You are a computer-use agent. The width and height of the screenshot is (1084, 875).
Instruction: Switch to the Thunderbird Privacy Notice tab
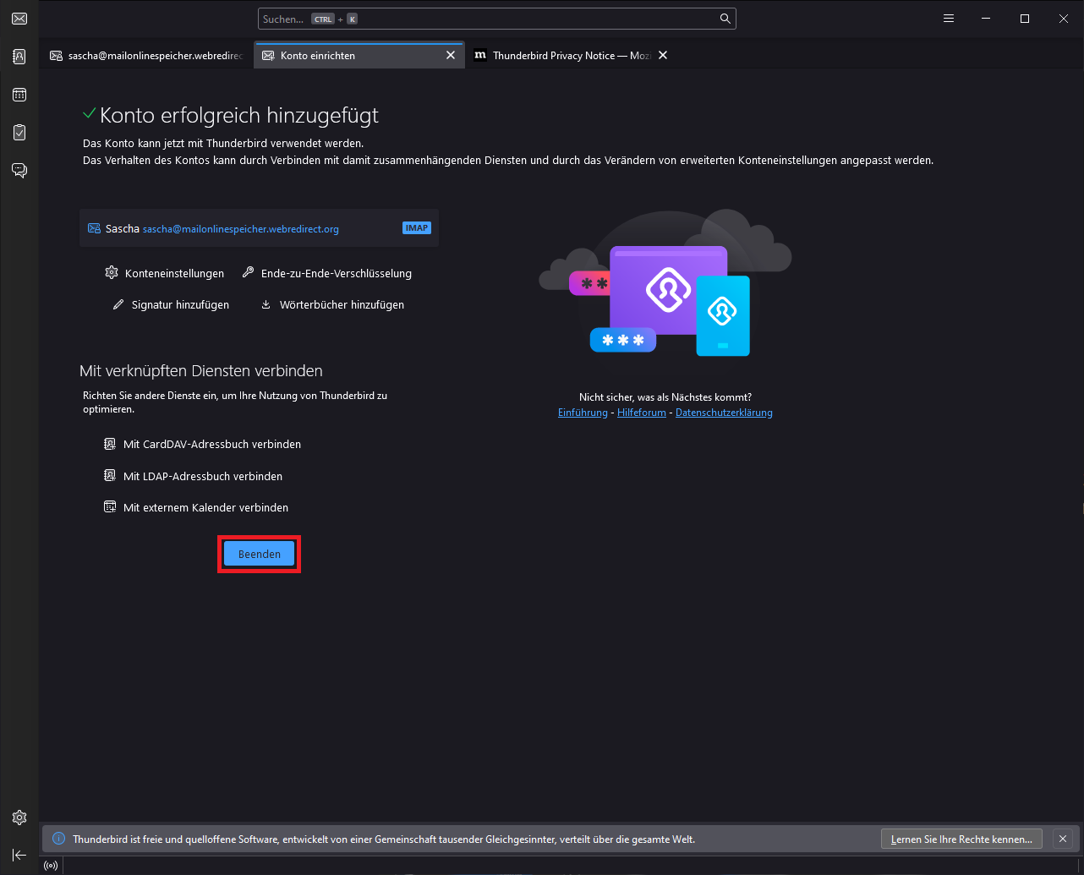click(572, 55)
